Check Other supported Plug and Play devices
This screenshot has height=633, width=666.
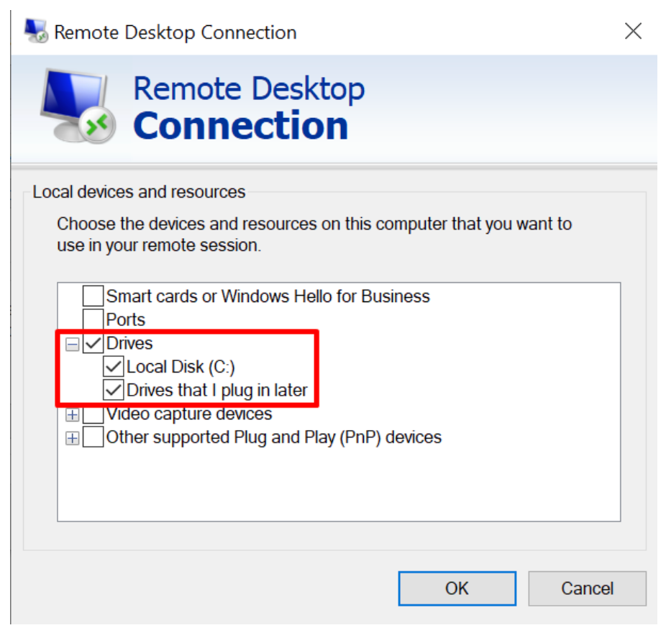pos(92,437)
